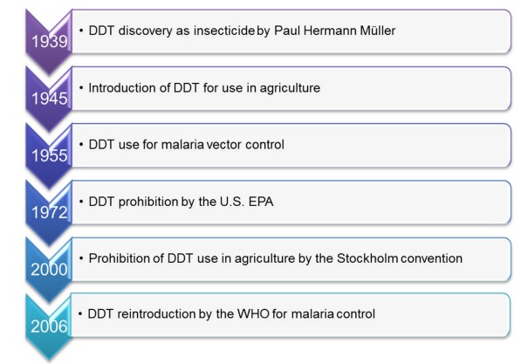The height and width of the screenshot is (364, 528).
Task: Click the words Paul Hermann Müller
Action: 335,31
